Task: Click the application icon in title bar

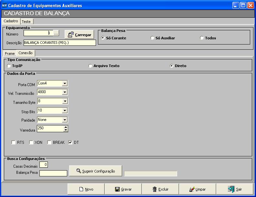Action: pos(4,5)
